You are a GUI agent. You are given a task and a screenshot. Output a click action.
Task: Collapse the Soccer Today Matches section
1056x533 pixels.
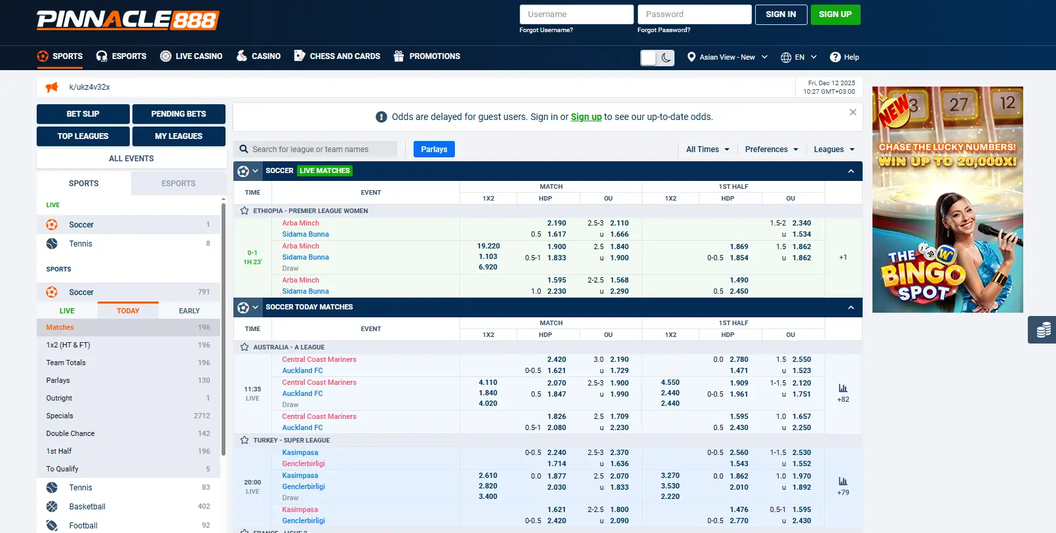tap(851, 307)
